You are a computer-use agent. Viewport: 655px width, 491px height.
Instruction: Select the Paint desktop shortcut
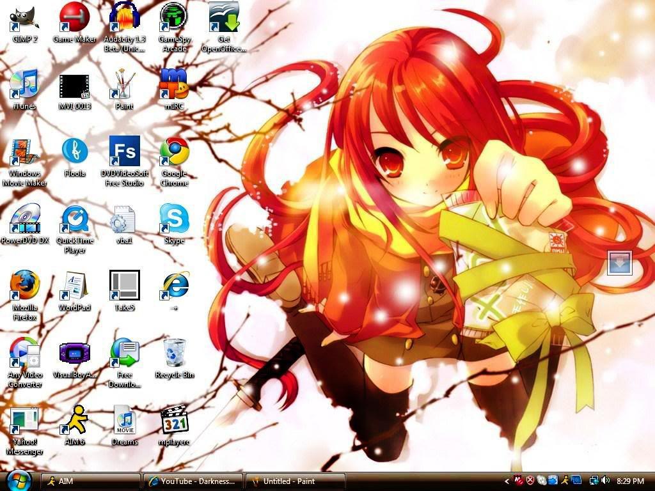tap(125, 90)
